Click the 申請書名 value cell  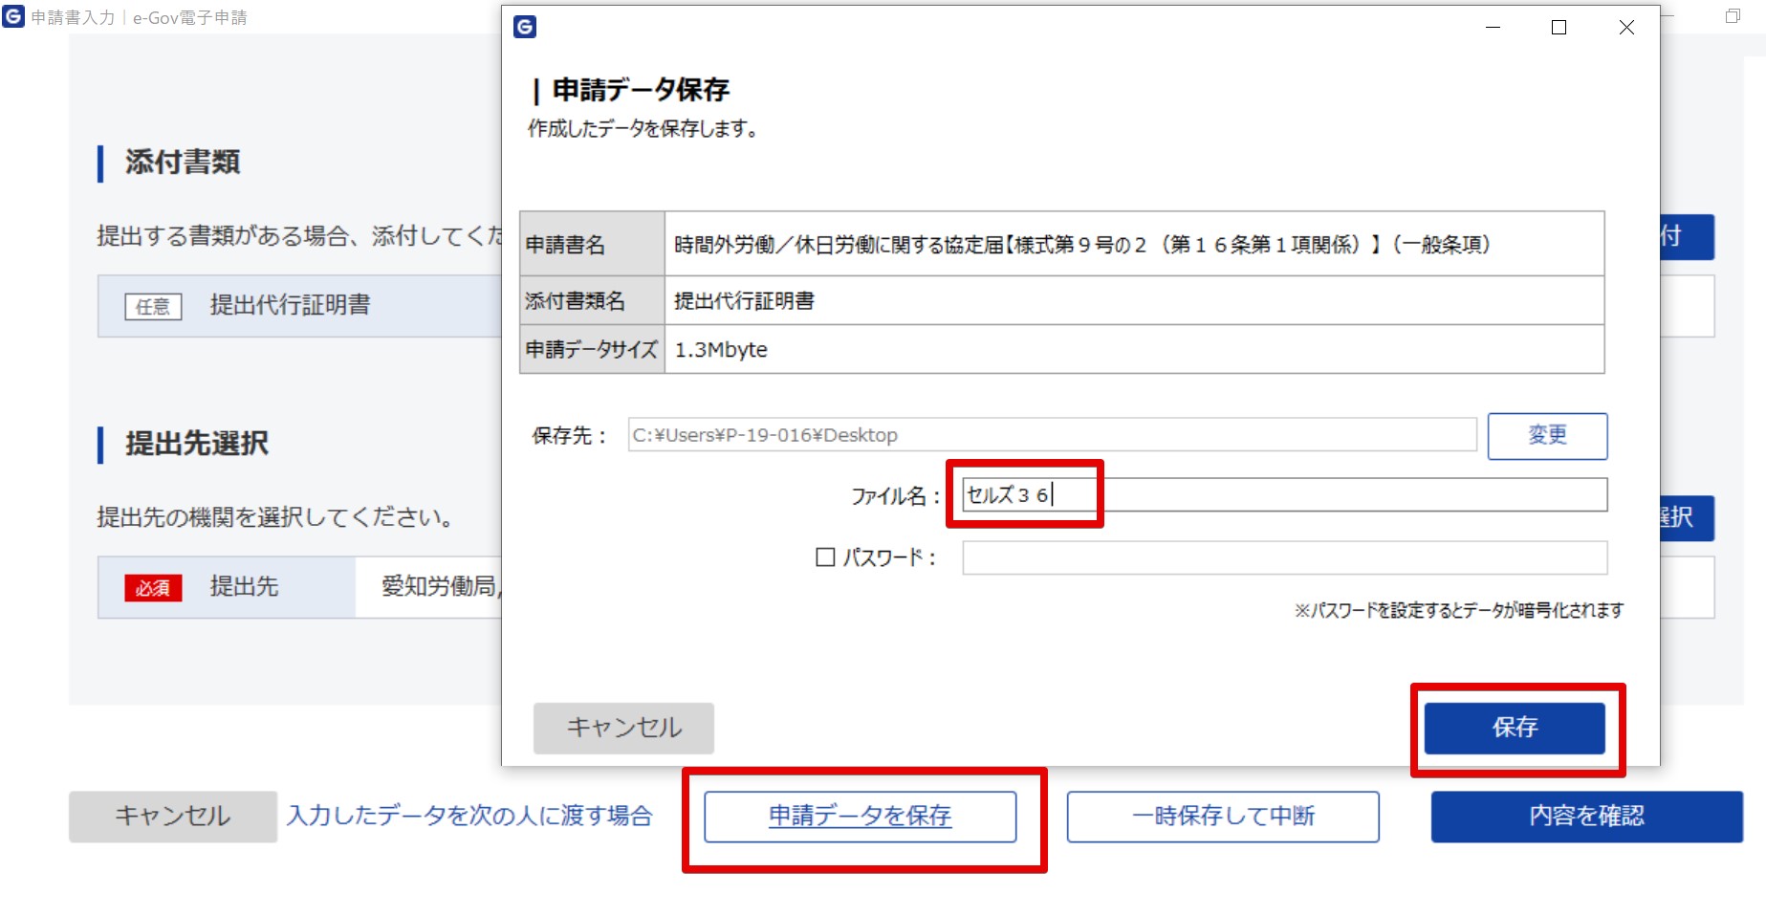click(x=1134, y=245)
